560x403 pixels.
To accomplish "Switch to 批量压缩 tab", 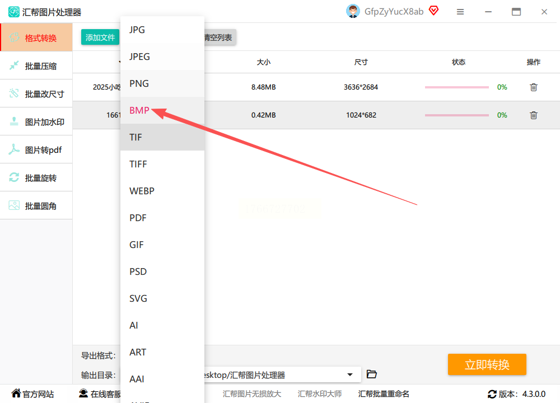I will click(36, 65).
